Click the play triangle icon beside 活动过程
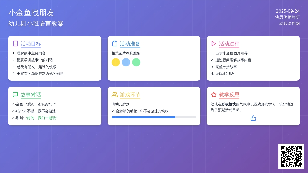 click(214, 44)
